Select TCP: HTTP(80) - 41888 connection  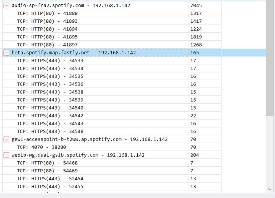coord(47,13)
